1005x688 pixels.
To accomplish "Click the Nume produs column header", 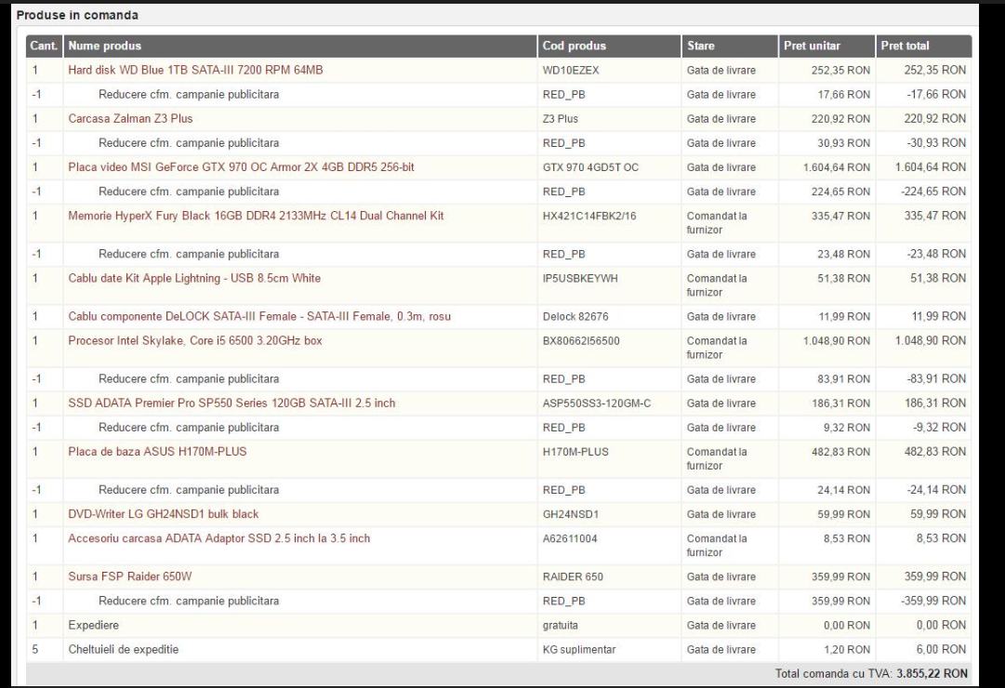I will tap(300, 46).
